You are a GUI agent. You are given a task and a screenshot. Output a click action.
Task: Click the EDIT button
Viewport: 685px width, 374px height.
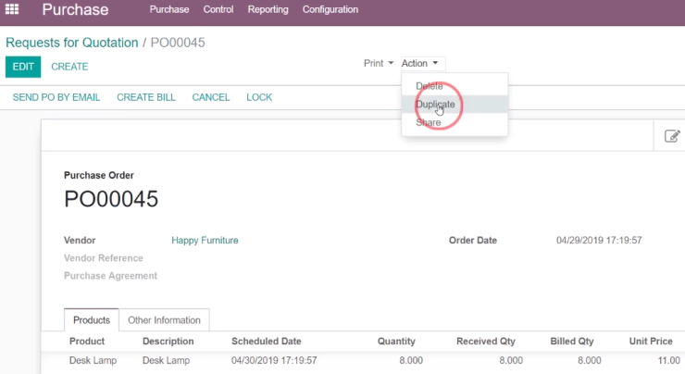23,67
